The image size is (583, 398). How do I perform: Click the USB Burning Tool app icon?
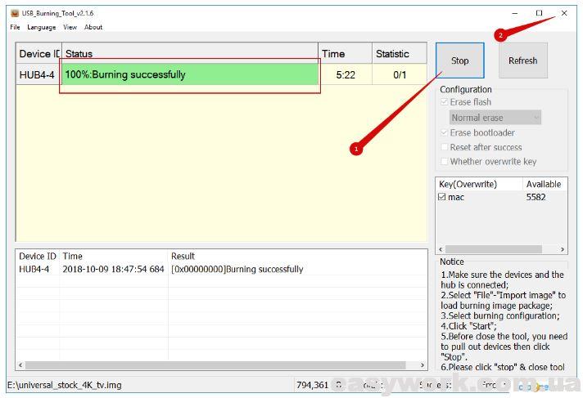pos(13,13)
